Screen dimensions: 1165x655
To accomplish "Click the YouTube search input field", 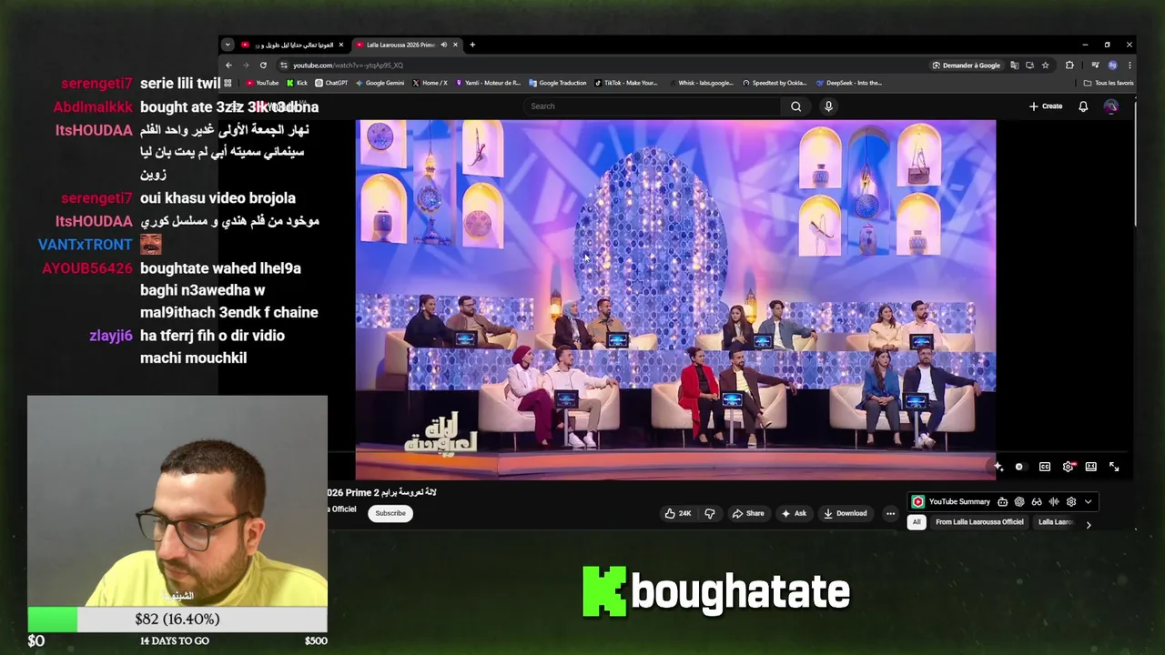I will point(652,106).
